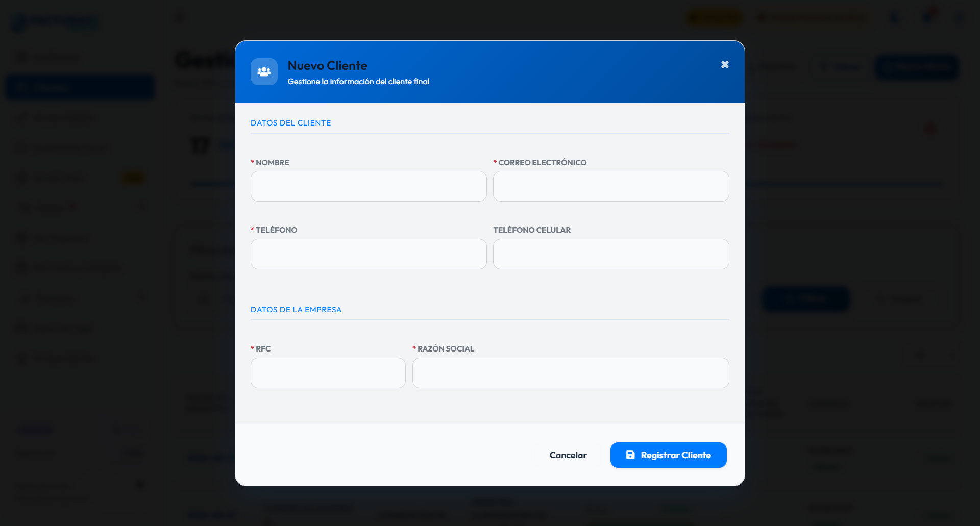Cancel the new client form
The width and height of the screenshot is (980, 526).
(568, 455)
